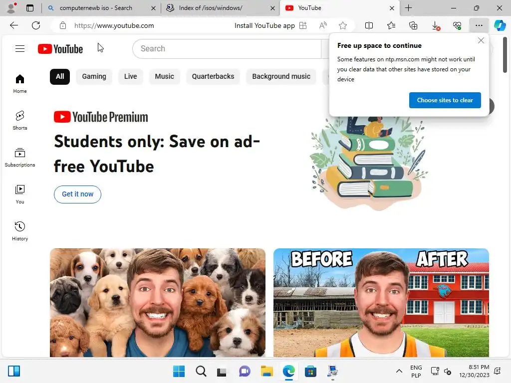Image resolution: width=511 pixels, height=383 pixels.
Task: Close the computernewb iso Search tab
Action: (153, 8)
